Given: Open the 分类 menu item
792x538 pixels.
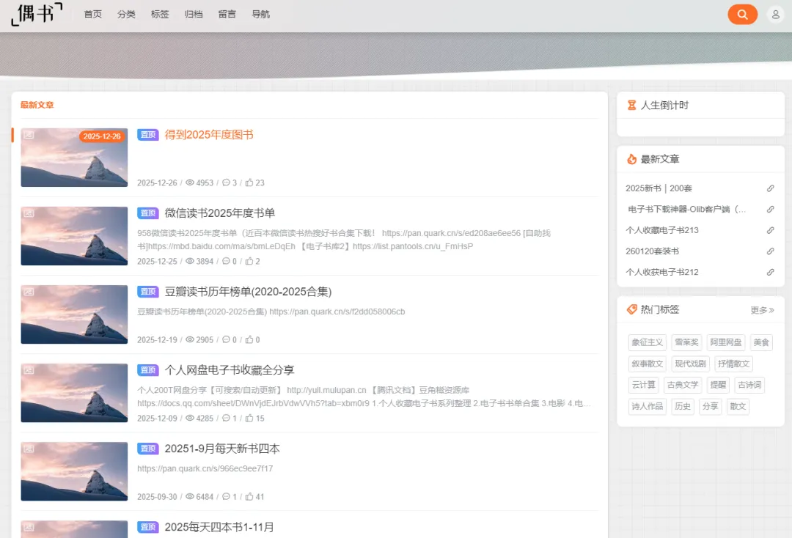Looking at the screenshot, I should 126,14.
